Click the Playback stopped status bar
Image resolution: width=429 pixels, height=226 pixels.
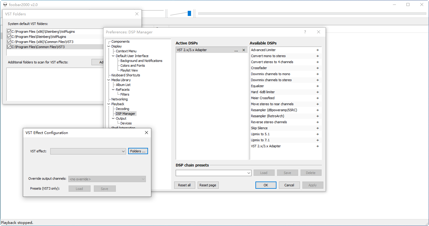coord(214,223)
